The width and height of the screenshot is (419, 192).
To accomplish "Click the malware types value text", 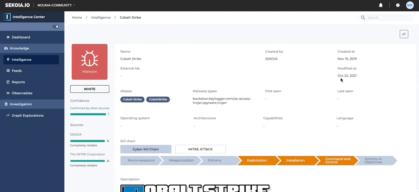I will pos(222,101).
